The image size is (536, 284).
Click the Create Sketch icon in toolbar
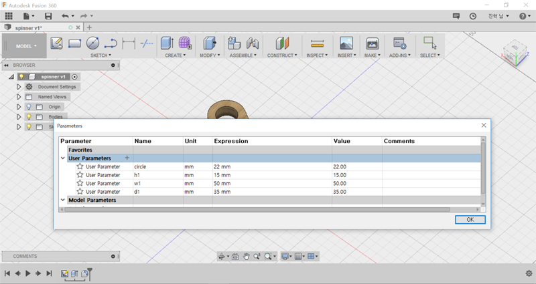[x=57, y=43]
